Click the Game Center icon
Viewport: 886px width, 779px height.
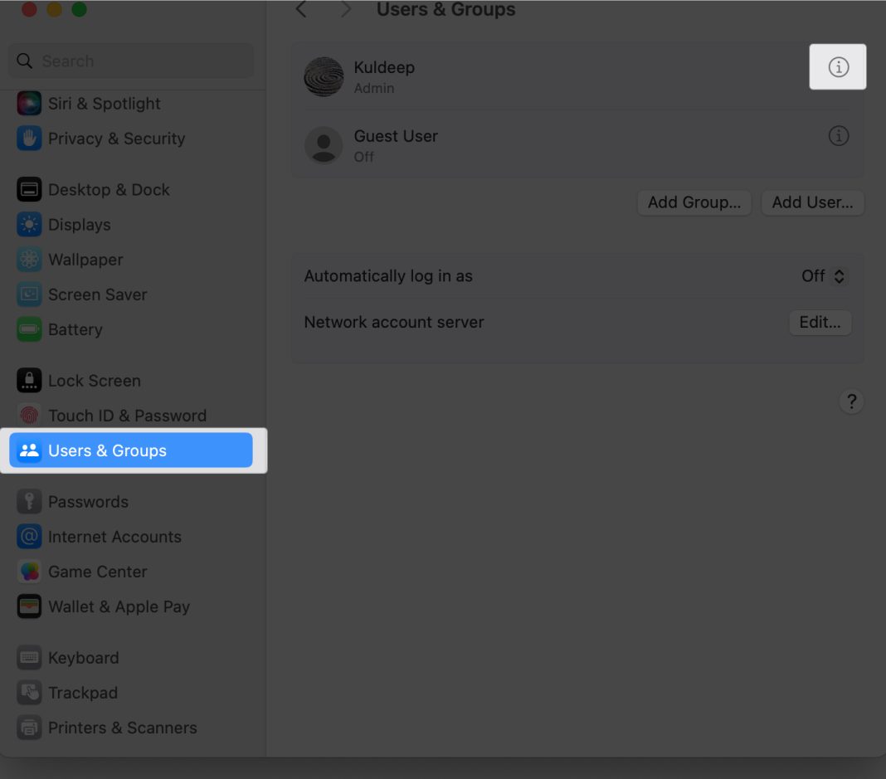[x=29, y=572]
